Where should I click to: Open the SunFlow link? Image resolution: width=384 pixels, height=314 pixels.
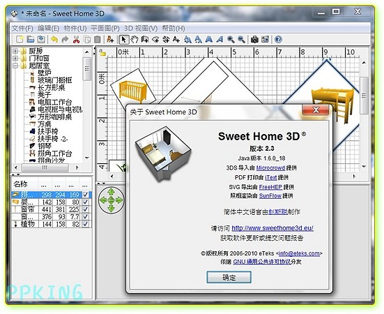click(x=270, y=196)
